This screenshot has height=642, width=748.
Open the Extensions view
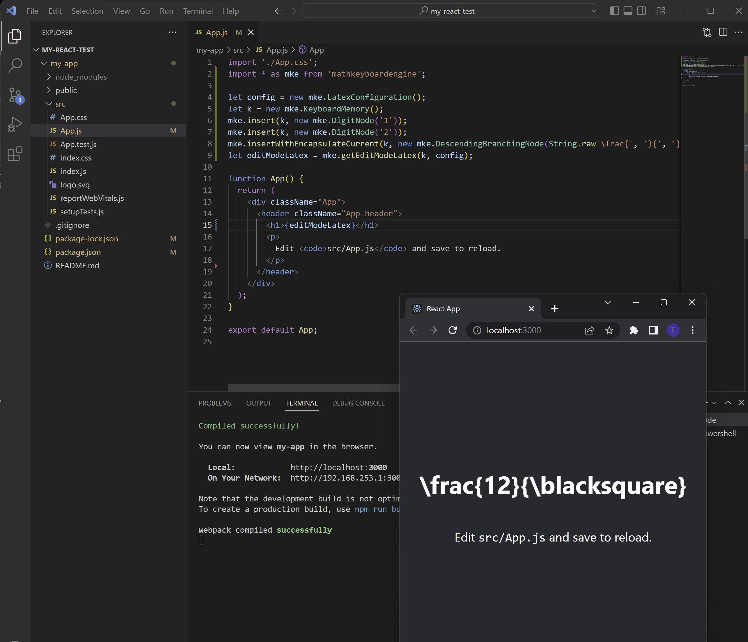point(15,154)
